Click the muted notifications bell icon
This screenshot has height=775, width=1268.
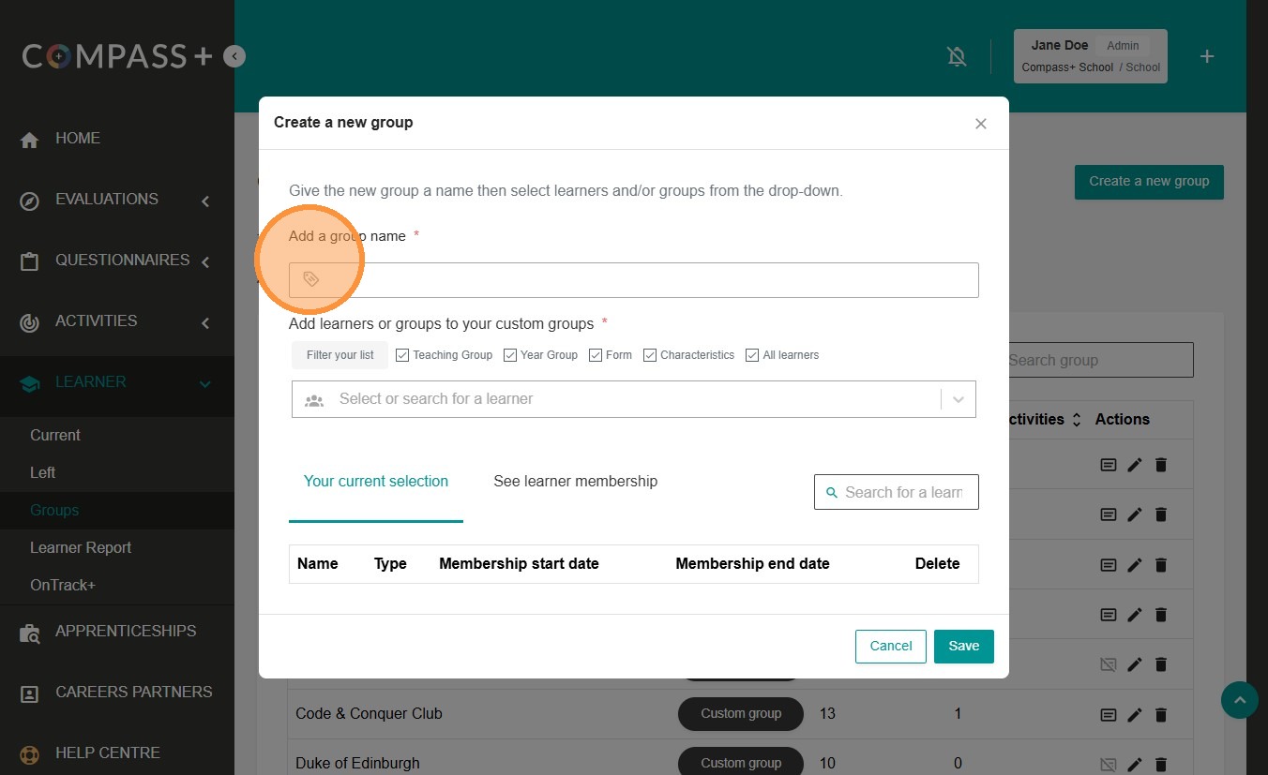pyautogui.click(x=957, y=57)
